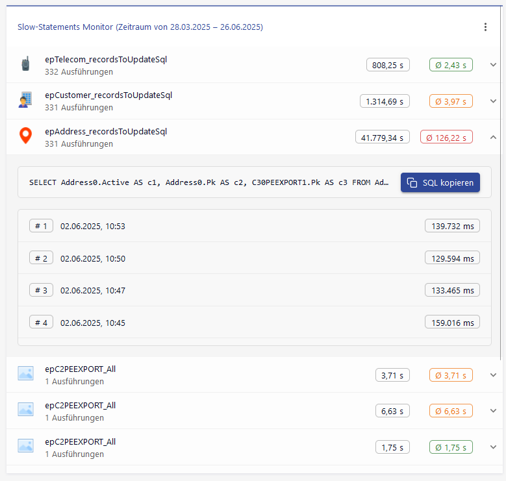Click the Ø 3,97 s average badge
The height and width of the screenshot is (481, 506).
pos(451,101)
